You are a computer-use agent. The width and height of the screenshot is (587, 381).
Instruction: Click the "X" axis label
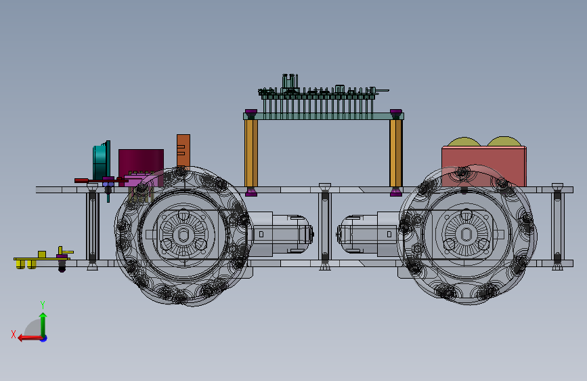(x=14, y=334)
